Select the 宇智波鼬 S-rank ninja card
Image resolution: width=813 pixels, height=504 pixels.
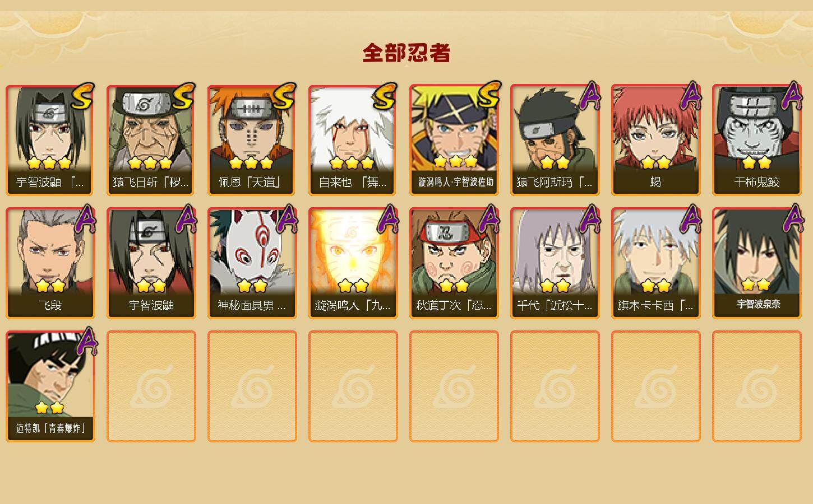tap(50, 140)
